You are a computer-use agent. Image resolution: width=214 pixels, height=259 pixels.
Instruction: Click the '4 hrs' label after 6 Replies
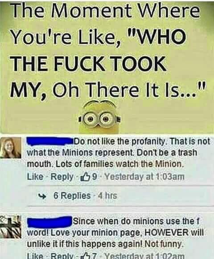click(x=108, y=196)
